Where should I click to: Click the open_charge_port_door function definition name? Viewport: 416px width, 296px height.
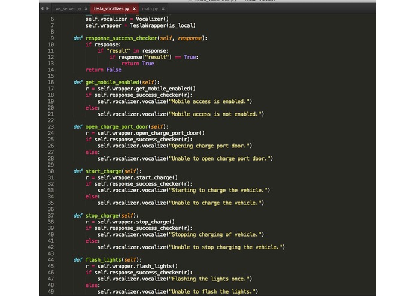[x=117, y=127]
